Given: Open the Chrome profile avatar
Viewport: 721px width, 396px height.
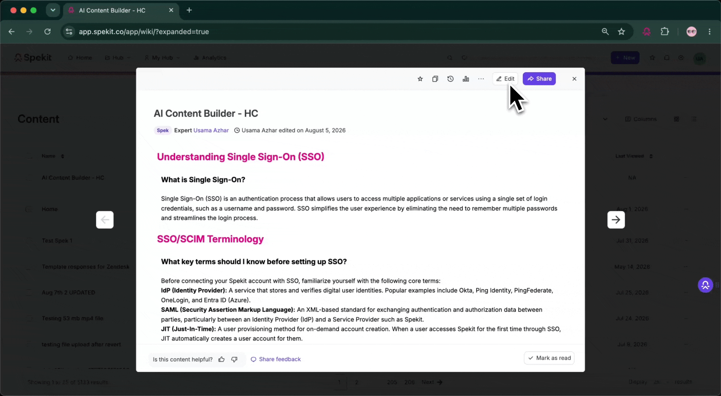Looking at the screenshot, I should pos(691,32).
